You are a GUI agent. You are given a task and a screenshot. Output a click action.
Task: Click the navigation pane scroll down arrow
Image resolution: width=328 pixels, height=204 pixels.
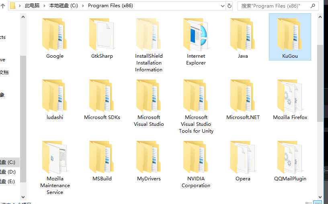tap(23, 197)
